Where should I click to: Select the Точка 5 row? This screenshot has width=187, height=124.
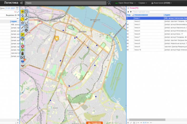click(157, 31)
